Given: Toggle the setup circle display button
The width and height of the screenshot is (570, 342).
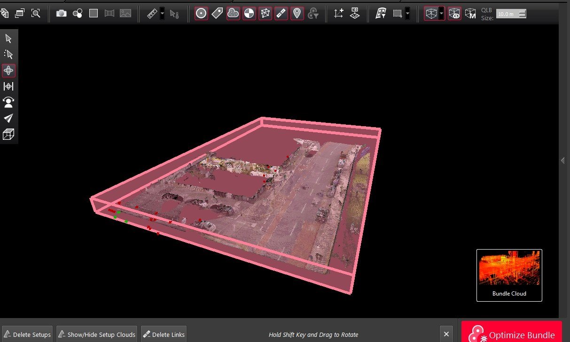Looking at the screenshot, I should click(202, 14).
